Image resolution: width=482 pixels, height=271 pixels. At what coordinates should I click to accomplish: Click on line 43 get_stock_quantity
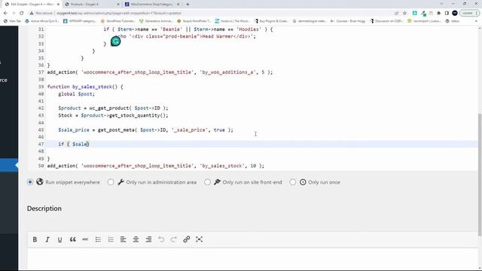point(113,115)
